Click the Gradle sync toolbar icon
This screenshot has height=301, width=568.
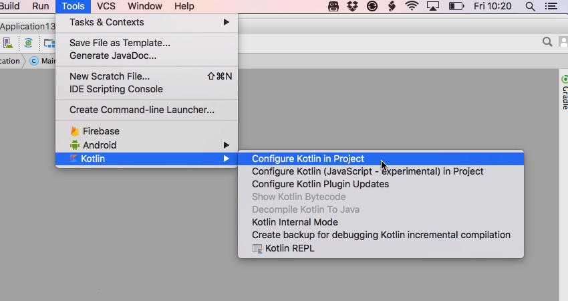coord(28,43)
